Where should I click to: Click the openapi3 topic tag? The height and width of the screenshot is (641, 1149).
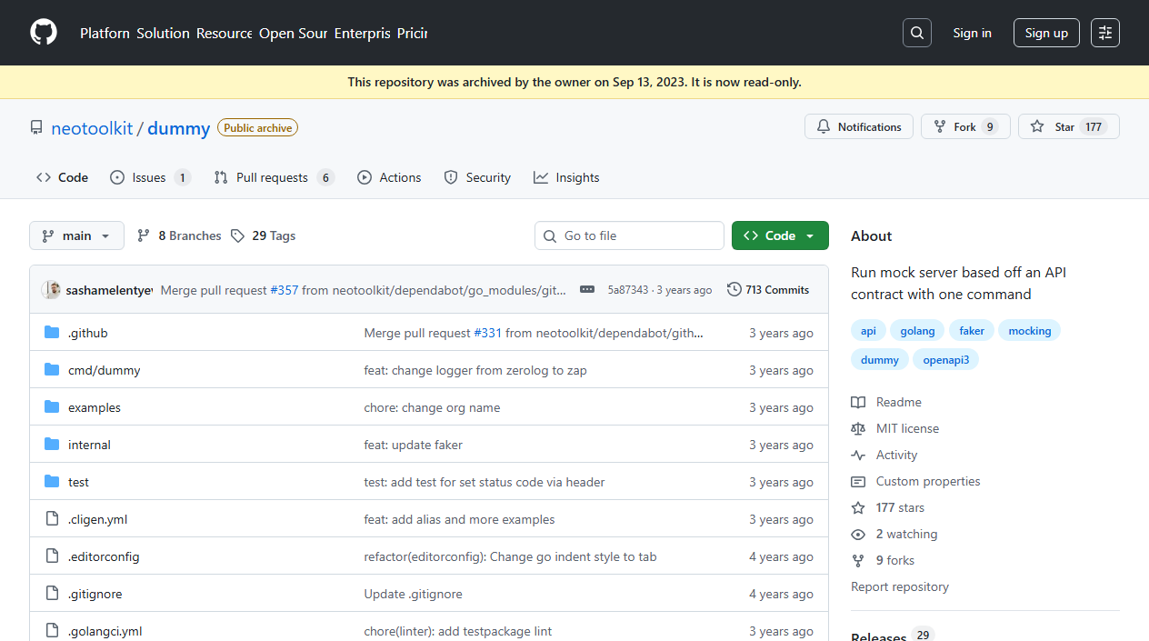point(945,360)
